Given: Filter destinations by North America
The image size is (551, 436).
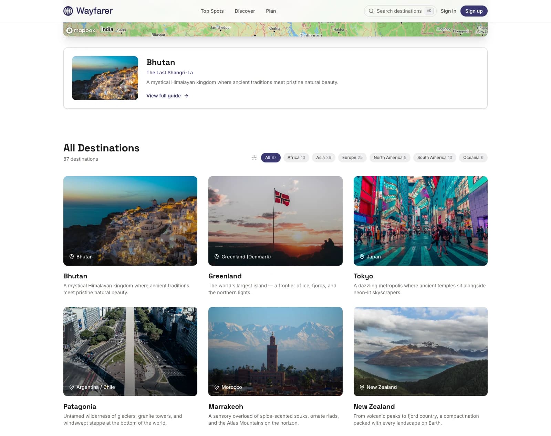Looking at the screenshot, I should [x=390, y=158].
